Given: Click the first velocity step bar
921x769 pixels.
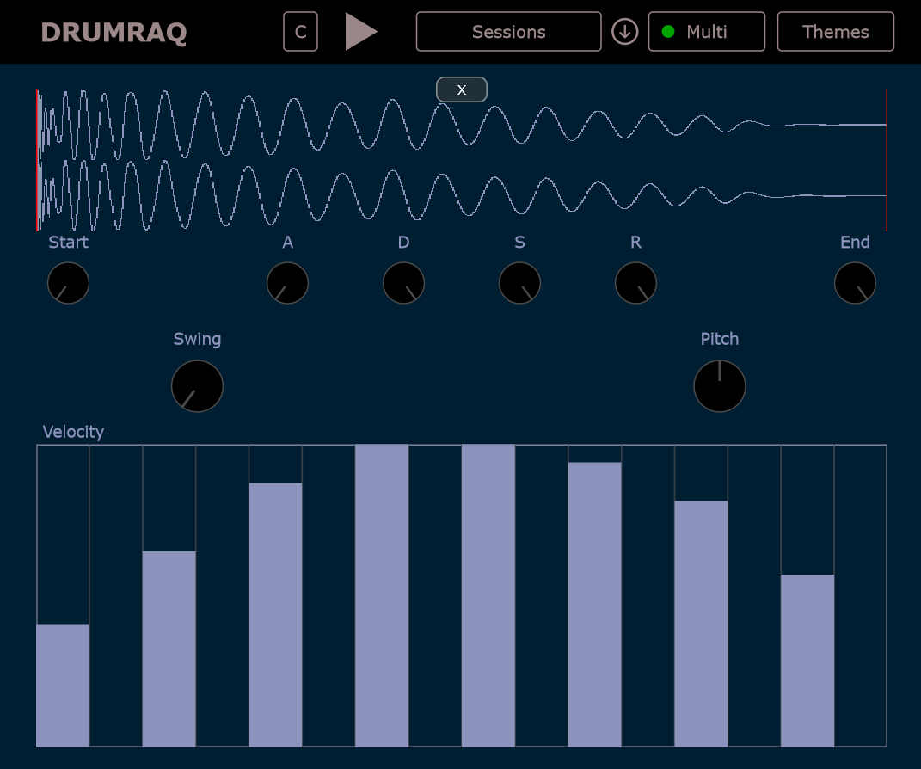Looking at the screenshot, I should click(x=63, y=686).
